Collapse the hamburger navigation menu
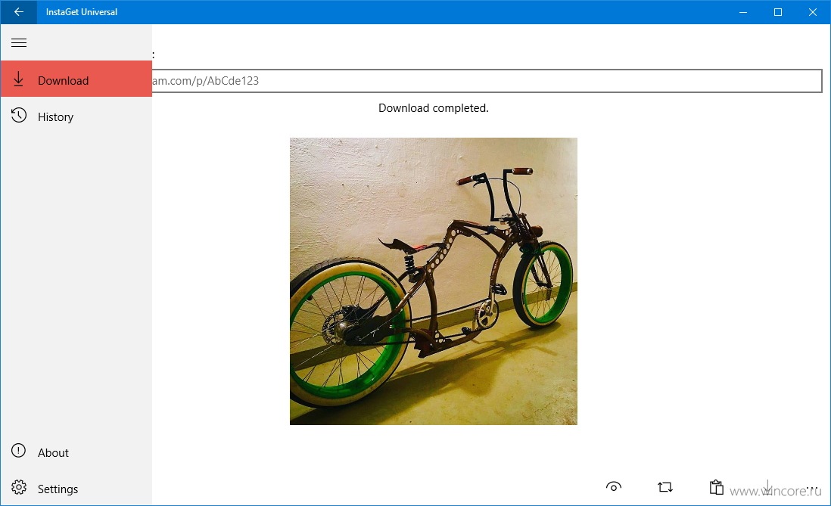The width and height of the screenshot is (831, 506). click(19, 43)
